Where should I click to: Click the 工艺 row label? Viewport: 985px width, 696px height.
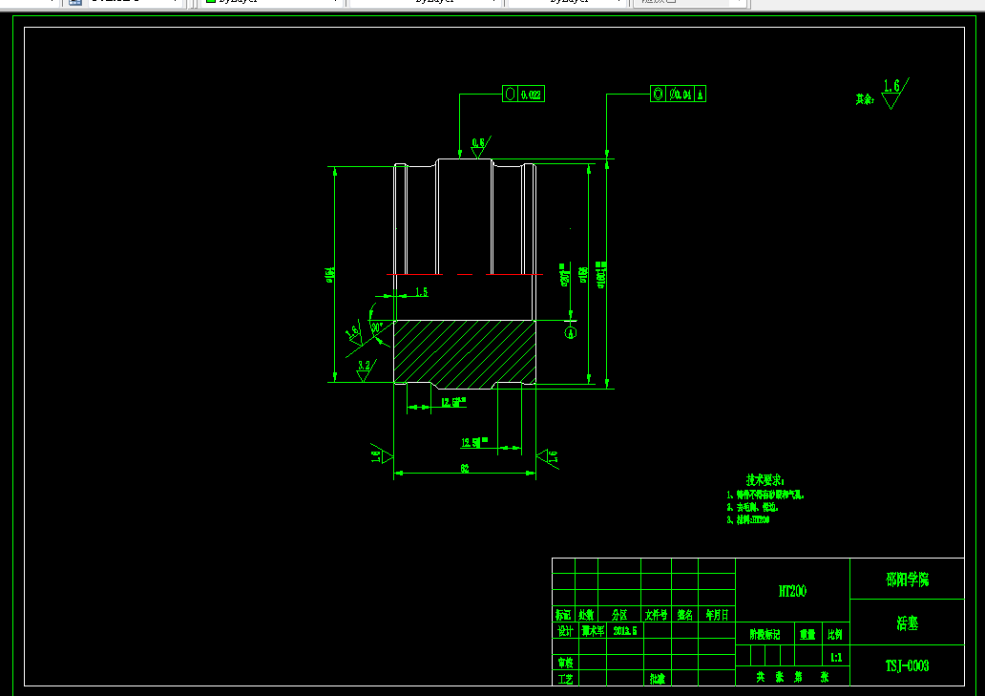pyautogui.click(x=565, y=679)
